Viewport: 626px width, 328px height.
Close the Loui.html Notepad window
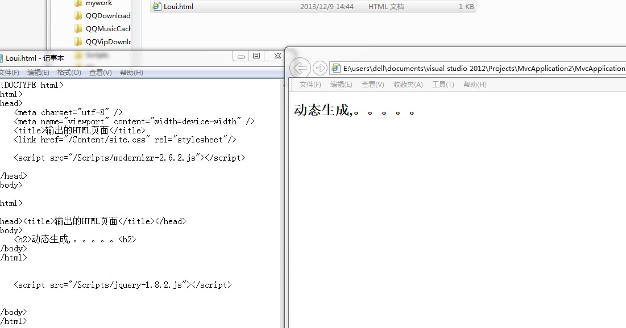(277, 56)
